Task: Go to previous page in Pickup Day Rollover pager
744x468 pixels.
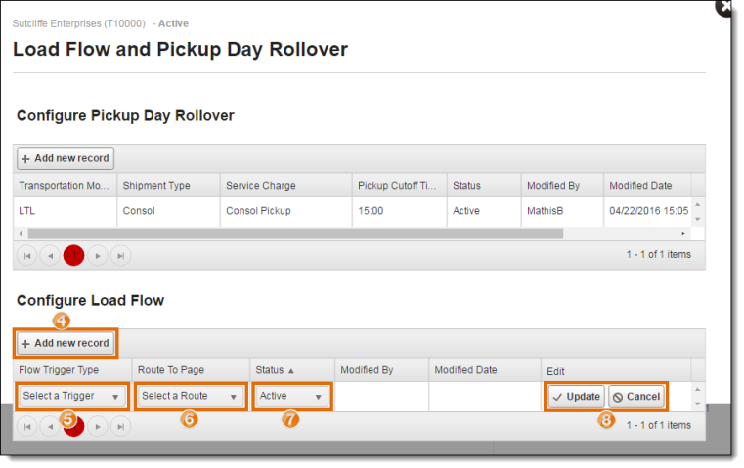Action: (x=50, y=255)
